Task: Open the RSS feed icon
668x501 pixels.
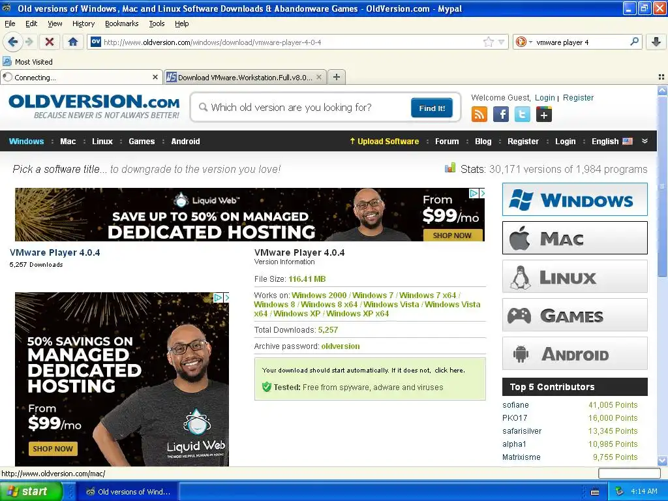Action: [479, 114]
